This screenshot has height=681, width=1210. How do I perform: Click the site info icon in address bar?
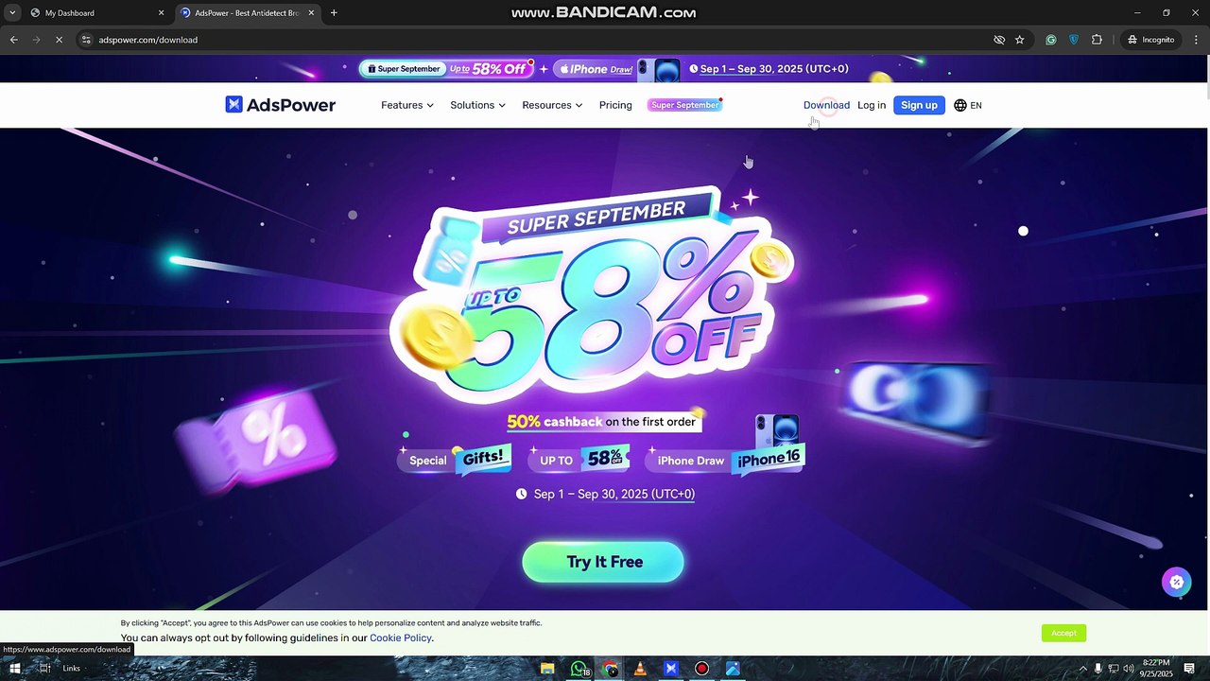(86, 40)
